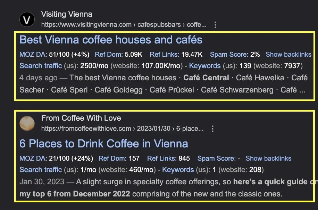Click Ref Dom link showing 5.09K
318x210 pixels.
click(108, 55)
